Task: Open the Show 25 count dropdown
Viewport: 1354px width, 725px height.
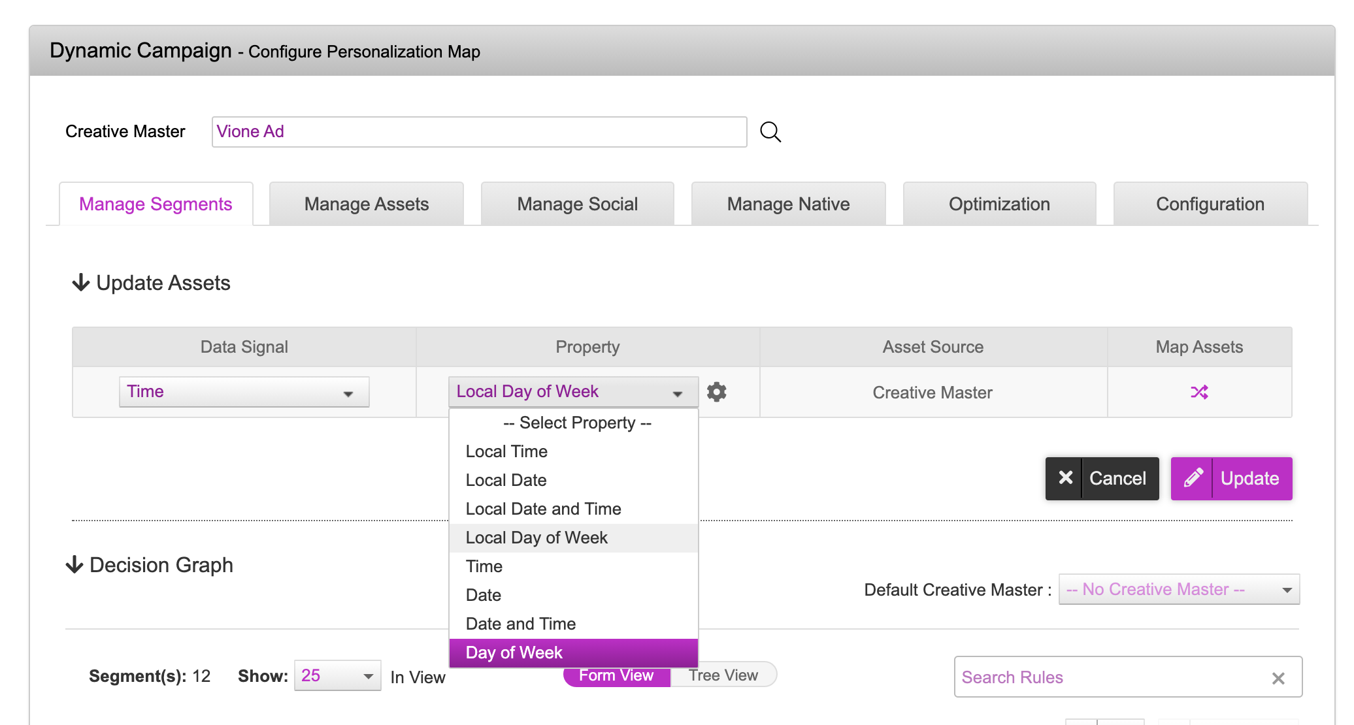Action: point(337,676)
